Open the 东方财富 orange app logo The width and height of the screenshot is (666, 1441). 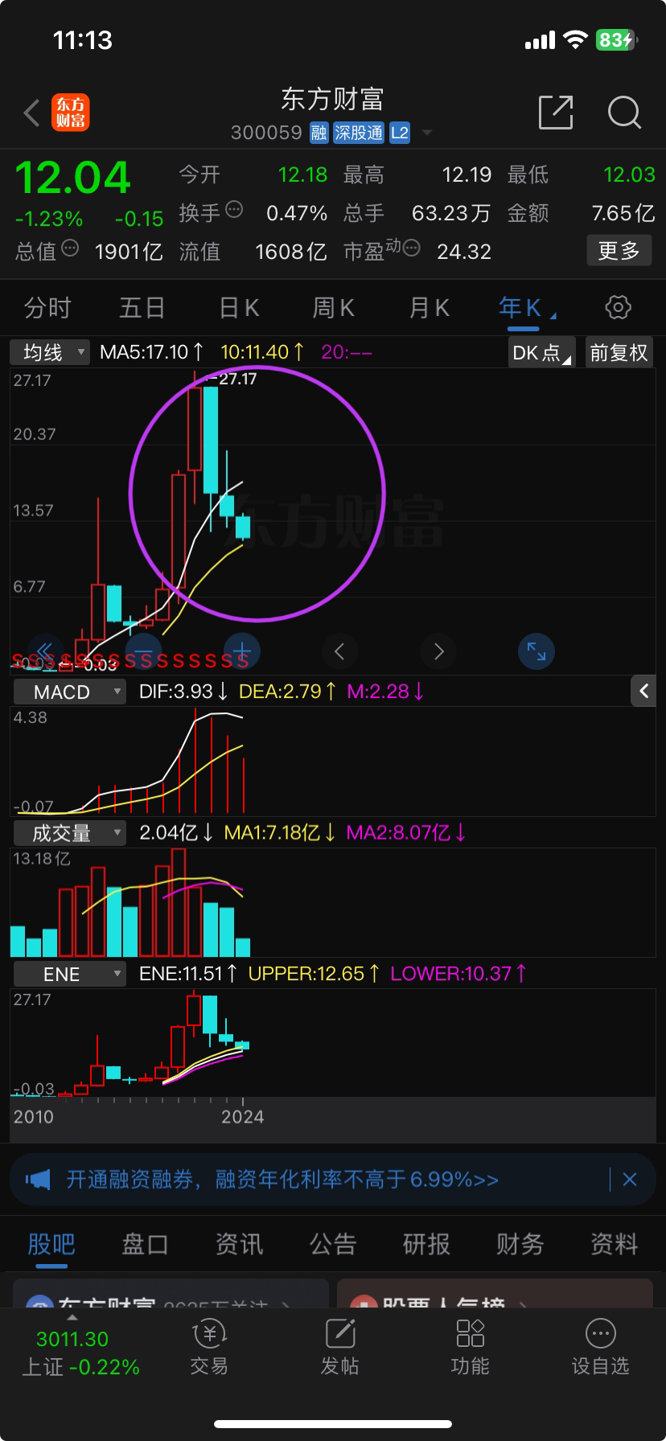pos(71,113)
